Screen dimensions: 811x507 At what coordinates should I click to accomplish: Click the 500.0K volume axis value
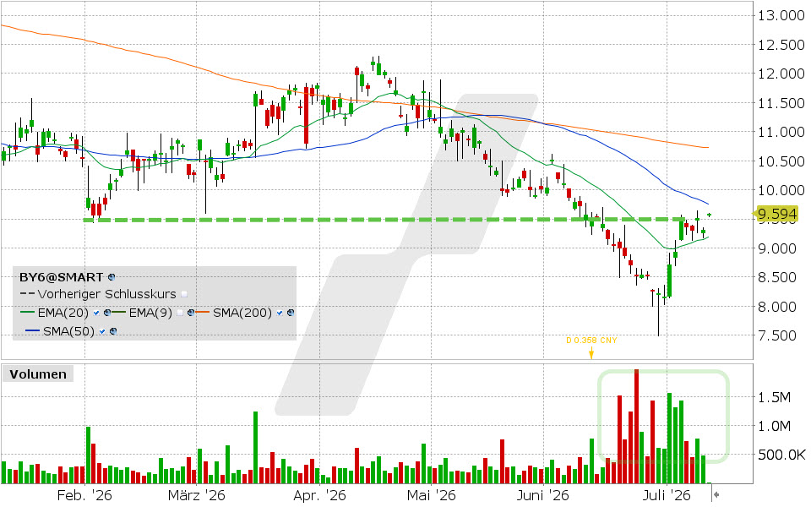[781, 455]
